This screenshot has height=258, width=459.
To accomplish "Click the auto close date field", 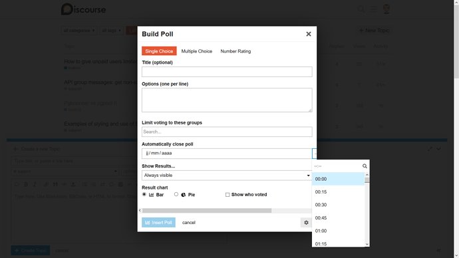I will click(x=227, y=154).
